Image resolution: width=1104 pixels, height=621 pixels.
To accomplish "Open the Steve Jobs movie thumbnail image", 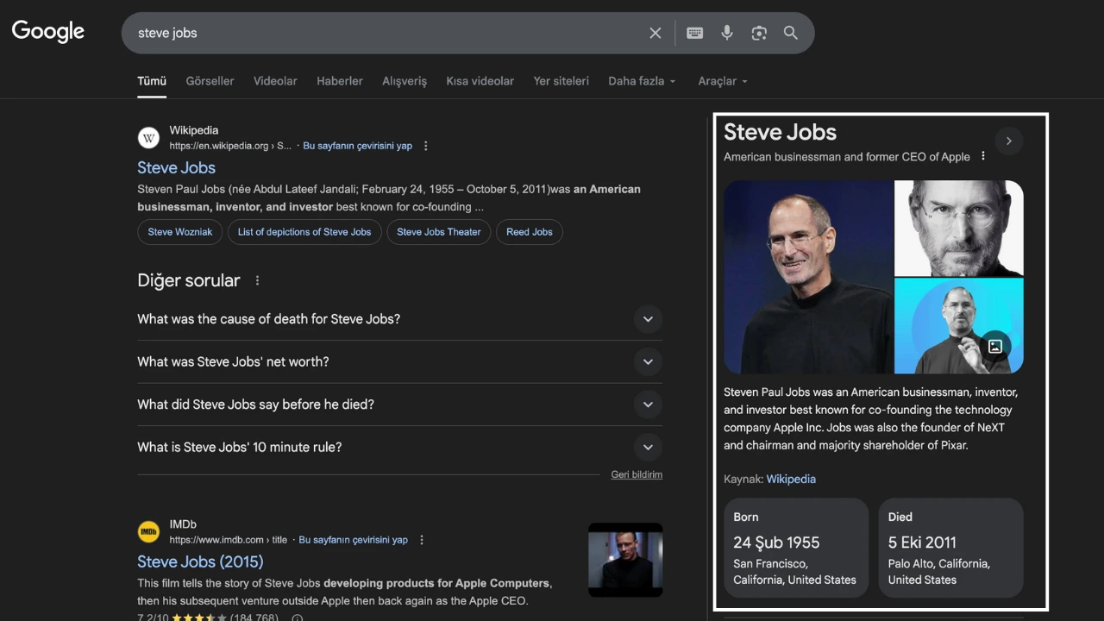I will [624, 560].
